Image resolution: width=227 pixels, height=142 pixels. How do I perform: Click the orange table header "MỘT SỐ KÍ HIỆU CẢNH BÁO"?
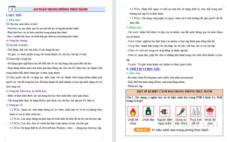pyautogui.click(x=174, y=92)
